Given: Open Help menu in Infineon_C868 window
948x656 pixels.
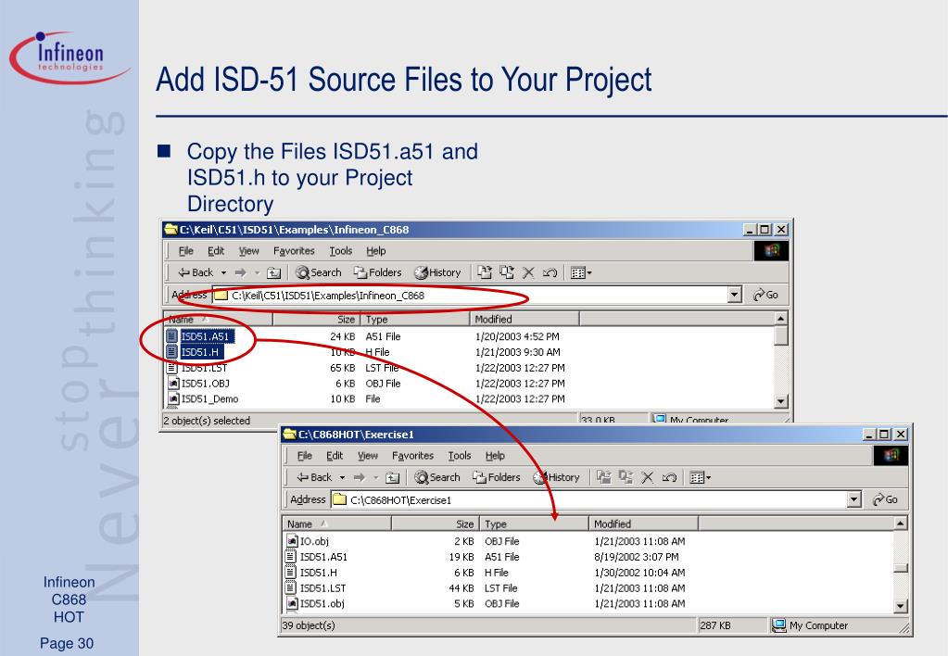Looking at the screenshot, I should 375,251.
